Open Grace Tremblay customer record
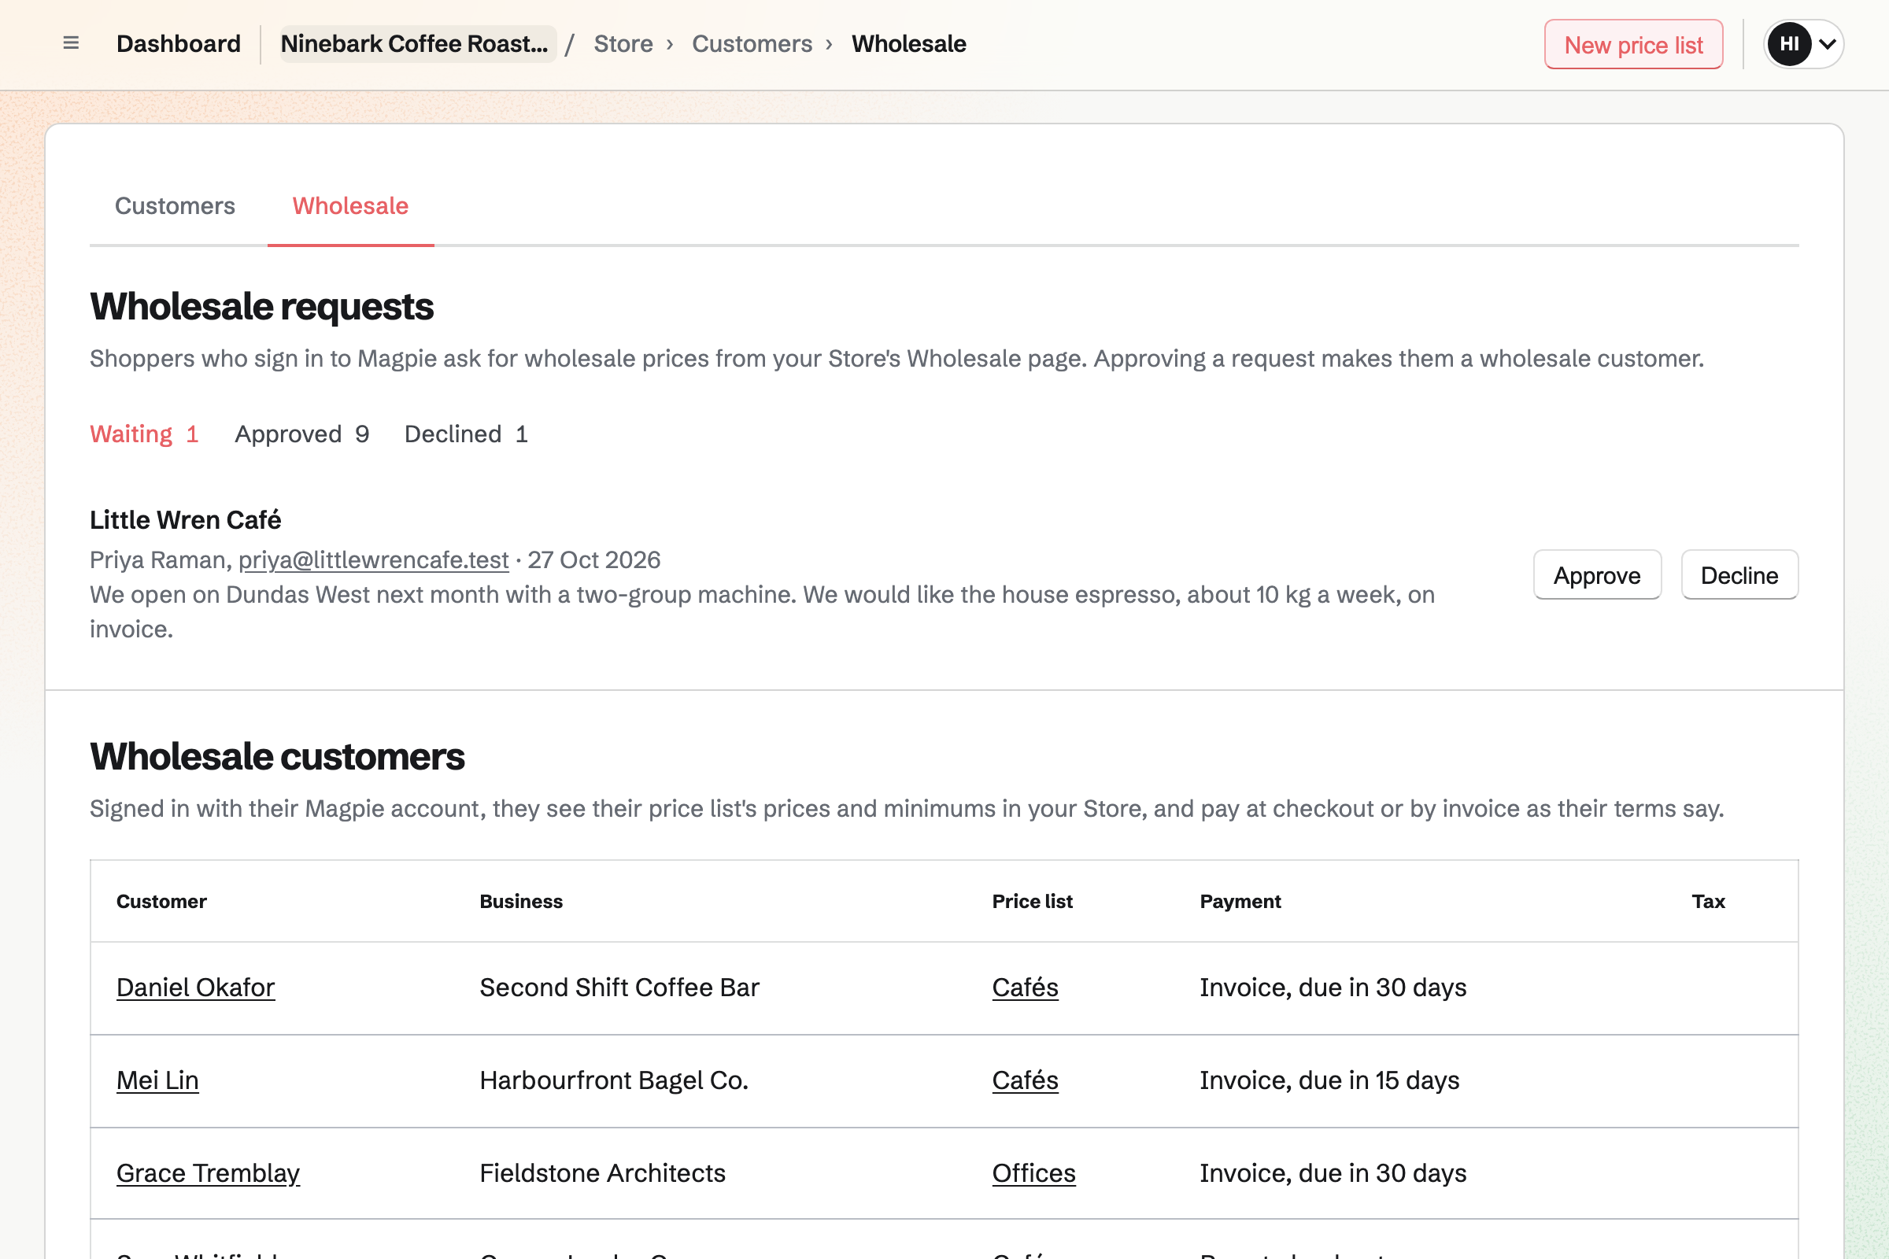This screenshot has width=1889, height=1259. [208, 1173]
